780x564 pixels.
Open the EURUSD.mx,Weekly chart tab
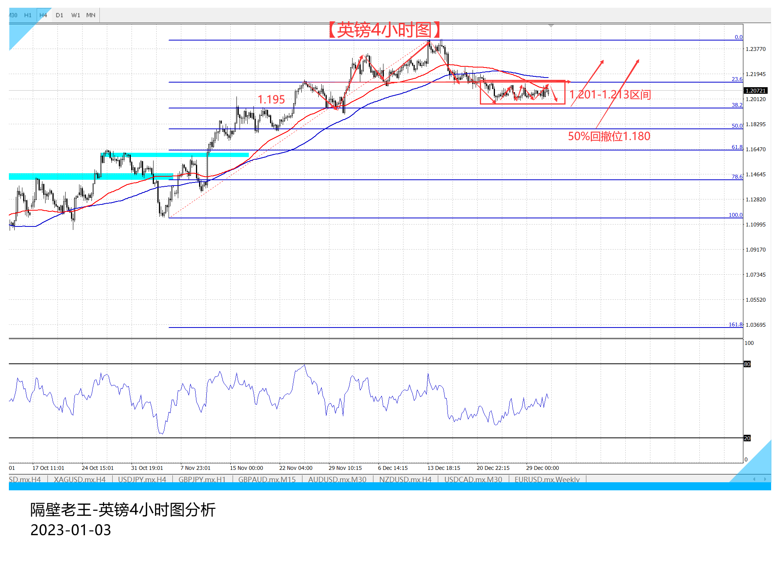(547, 479)
